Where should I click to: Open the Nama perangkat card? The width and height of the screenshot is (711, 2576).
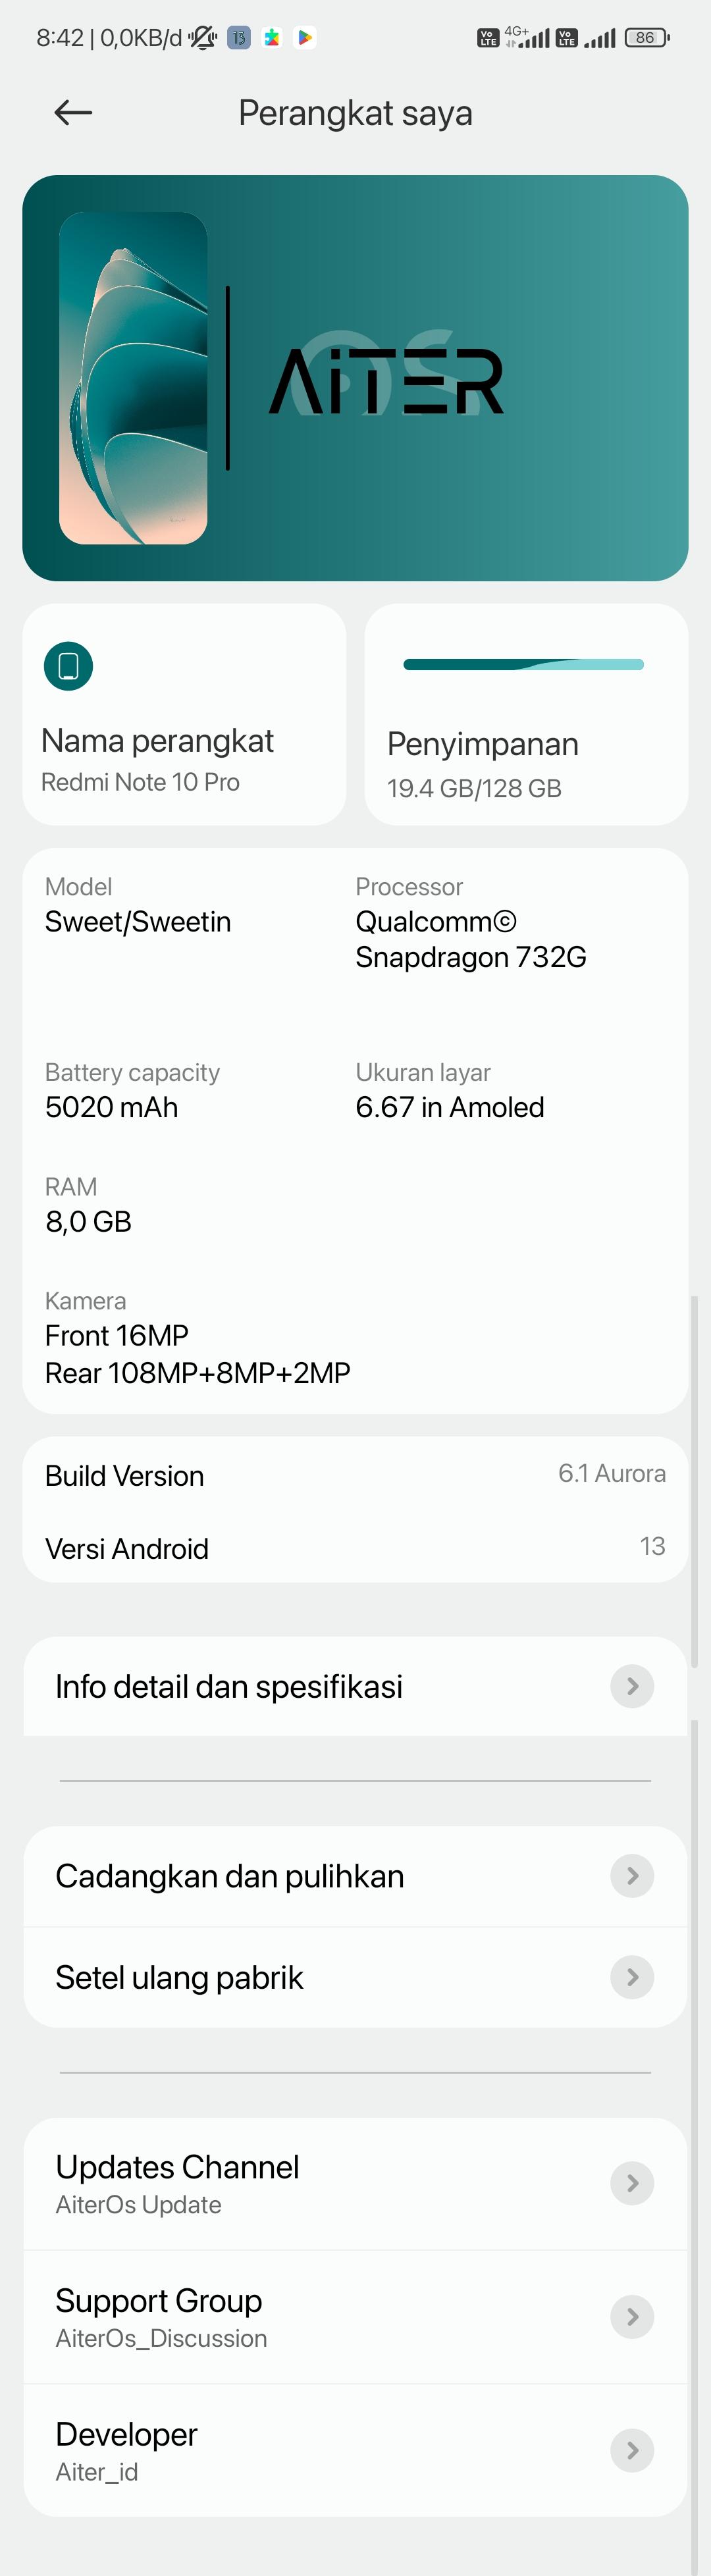tap(184, 714)
